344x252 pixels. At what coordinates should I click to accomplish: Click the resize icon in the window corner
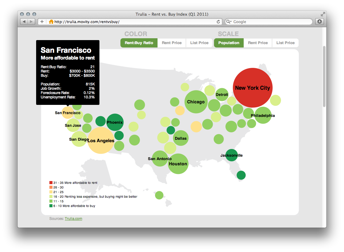(322, 14)
